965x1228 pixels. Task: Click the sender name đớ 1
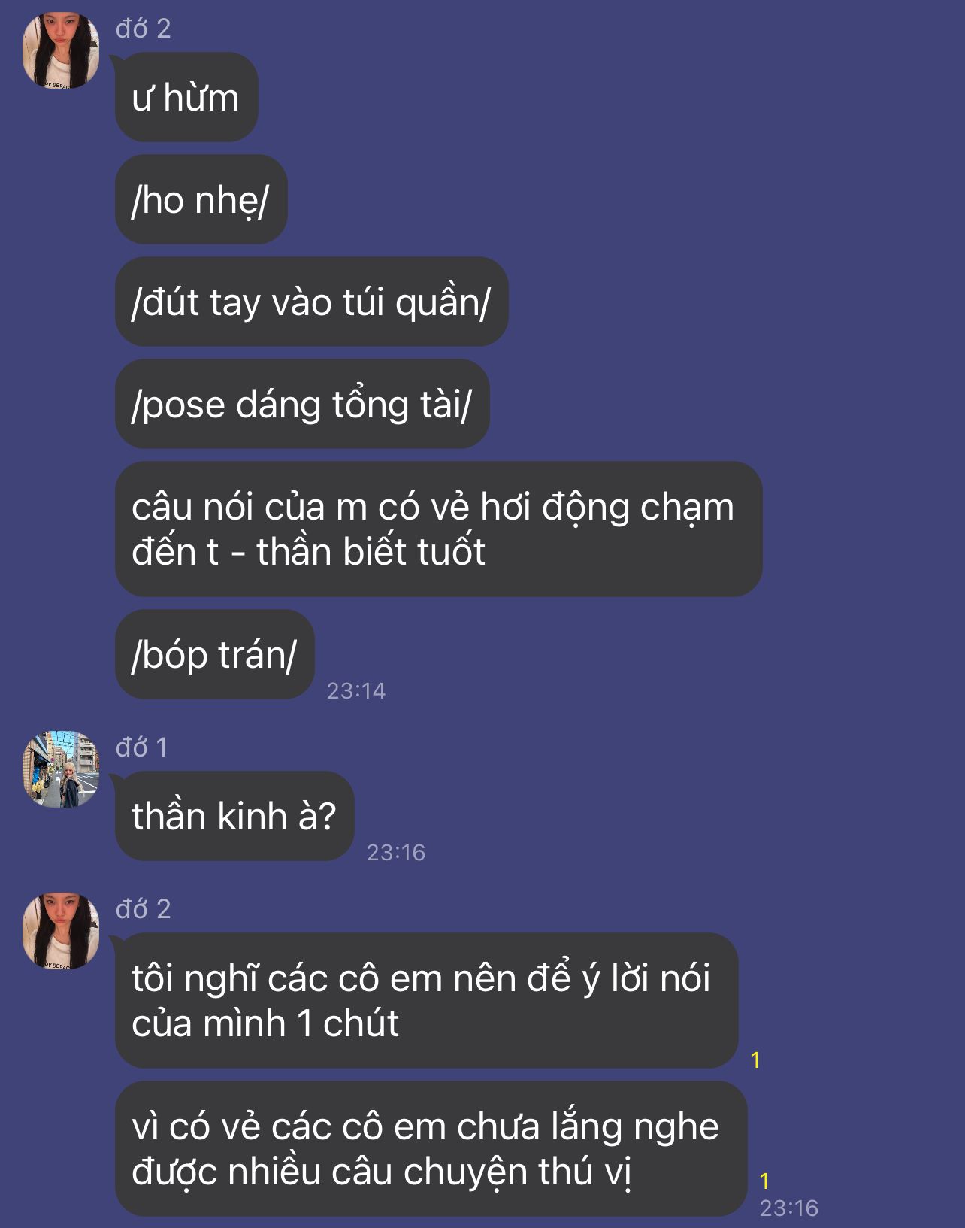142,747
